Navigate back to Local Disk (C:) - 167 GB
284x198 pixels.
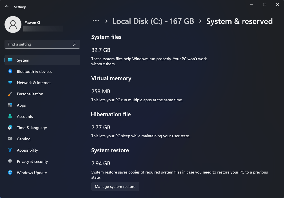click(153, 21)
